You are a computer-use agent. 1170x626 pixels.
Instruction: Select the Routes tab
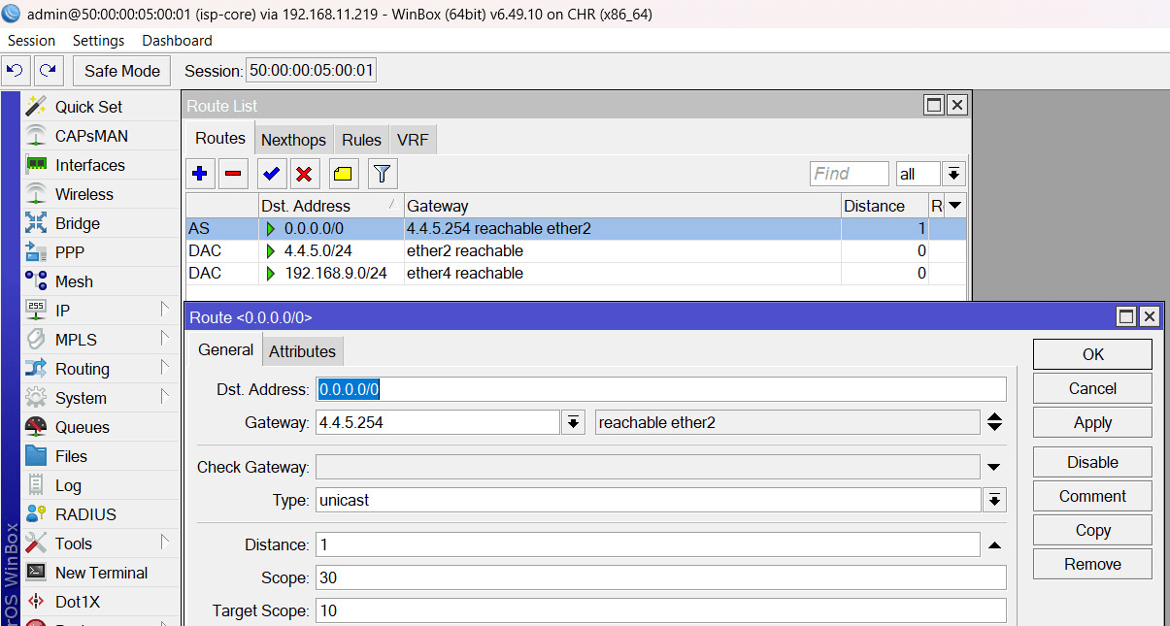[x=220, y=138]
